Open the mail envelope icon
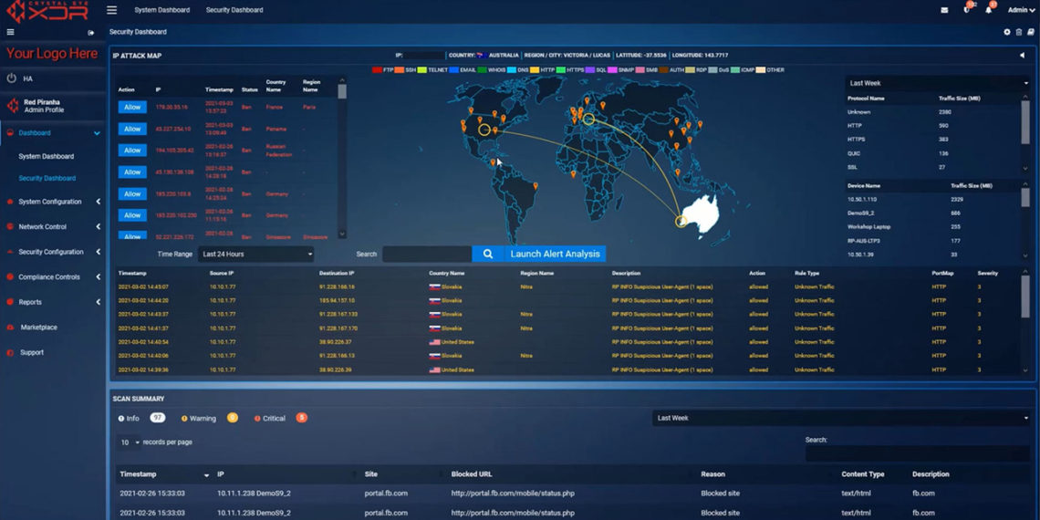Viewport: 1040px width, 520px height. 944,10
